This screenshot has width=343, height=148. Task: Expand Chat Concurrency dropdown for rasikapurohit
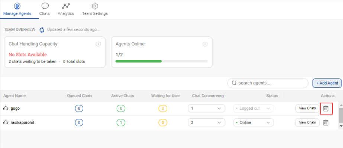[207, 122]
